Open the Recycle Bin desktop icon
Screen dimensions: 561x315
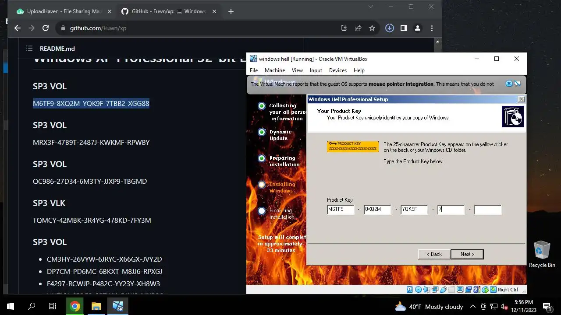(x=542, y=254)
